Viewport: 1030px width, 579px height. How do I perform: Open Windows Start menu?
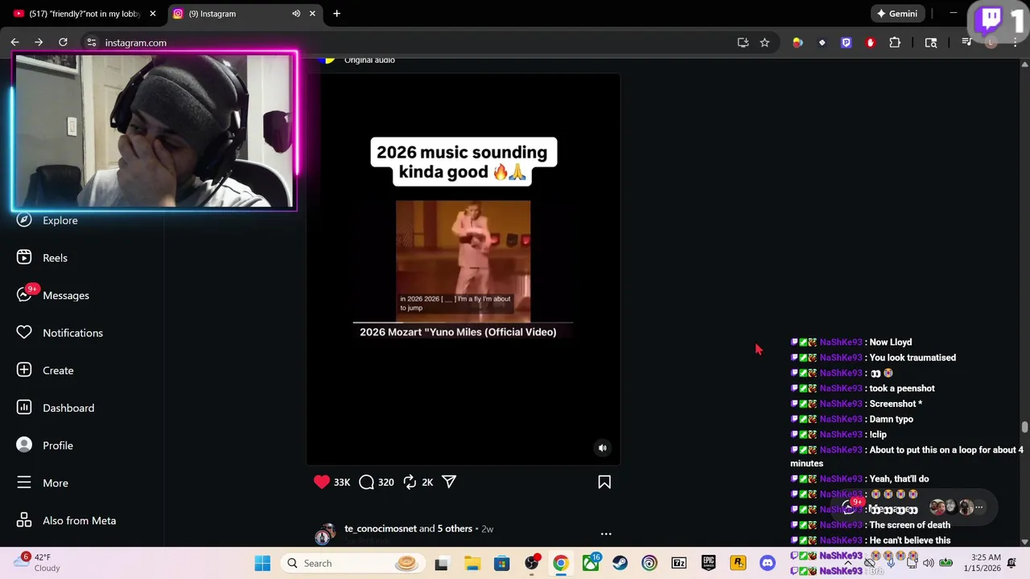pos(262,563)
